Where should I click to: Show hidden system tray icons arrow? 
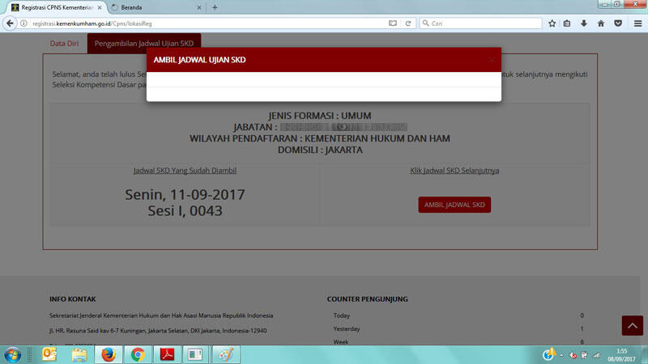tap(561, 355)
